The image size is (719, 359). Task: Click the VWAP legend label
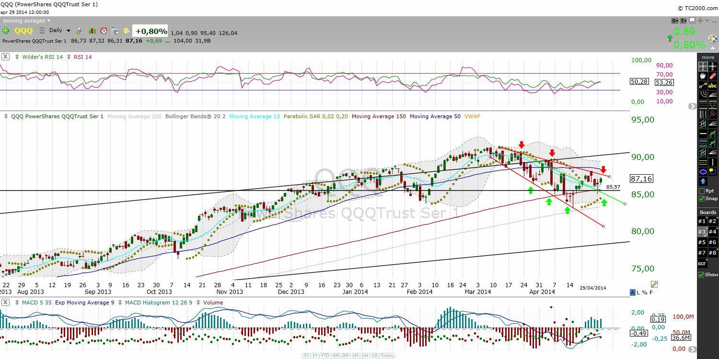click(471, 116)
